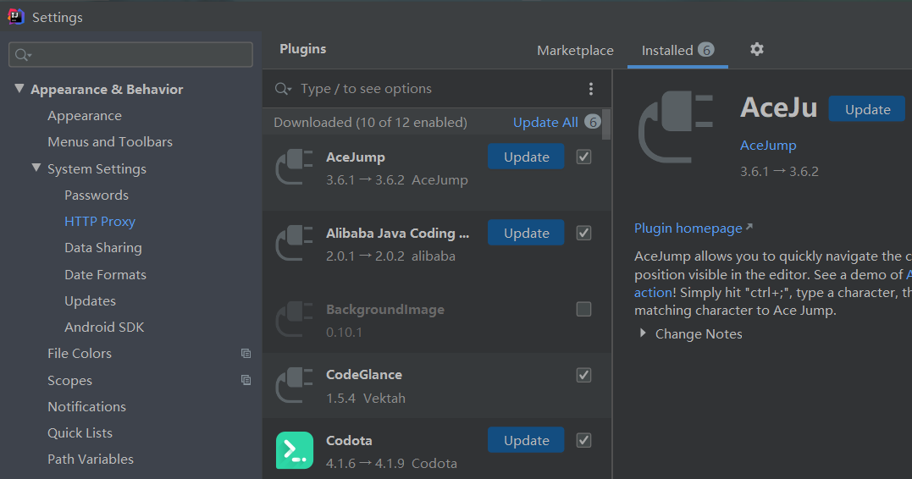
Task: Uncheck Alibaba Java Coding plugin checkbox
Action: pyautogui.click(x=583, y=233)
